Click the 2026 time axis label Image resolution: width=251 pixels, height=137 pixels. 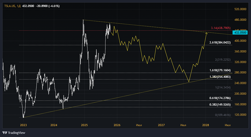pos(117,125)
